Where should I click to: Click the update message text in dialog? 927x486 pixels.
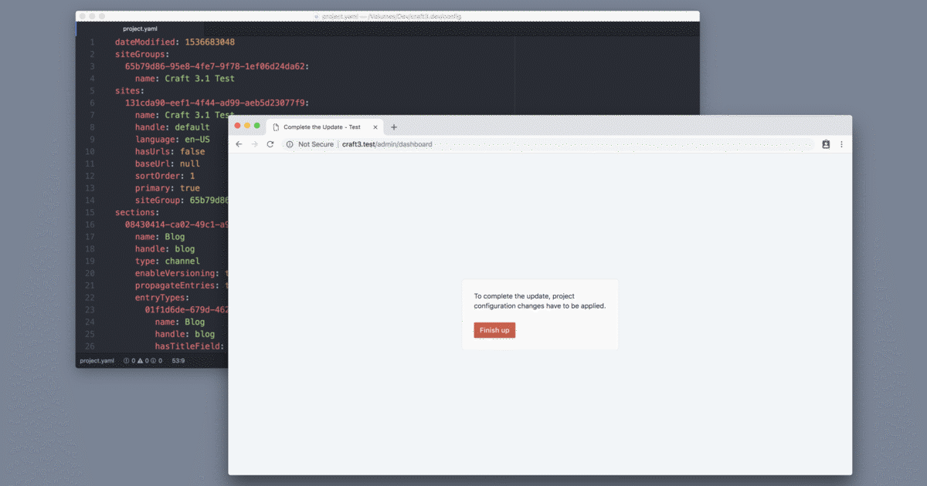pyautogui.click(x=540, y=301)
